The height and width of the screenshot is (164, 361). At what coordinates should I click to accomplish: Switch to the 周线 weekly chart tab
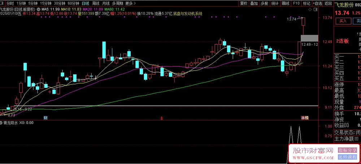tap(96, 3)
